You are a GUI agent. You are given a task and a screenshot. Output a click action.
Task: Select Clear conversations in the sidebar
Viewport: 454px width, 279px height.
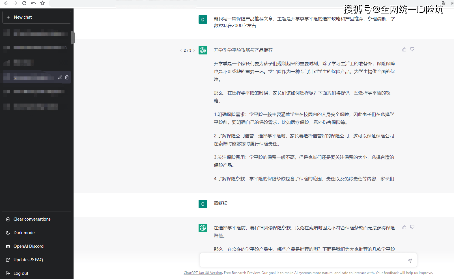pyautogui.click(x=32, y=219)
